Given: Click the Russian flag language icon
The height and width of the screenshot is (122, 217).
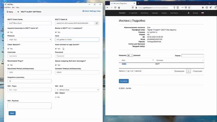Looking at the screenshot, I should point(203,13).
